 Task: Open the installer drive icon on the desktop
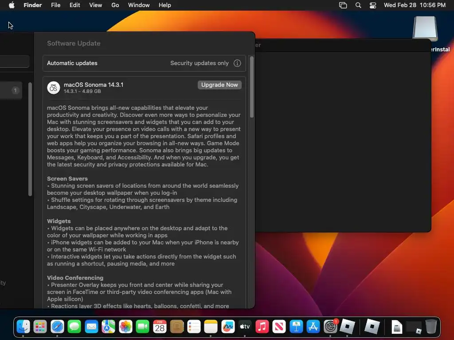425,28
